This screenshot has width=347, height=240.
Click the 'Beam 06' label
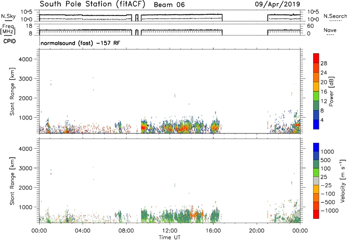tap(169, 5)
